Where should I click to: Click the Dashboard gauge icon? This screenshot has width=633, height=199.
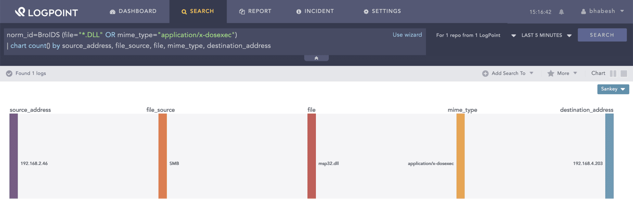(113, 12)
